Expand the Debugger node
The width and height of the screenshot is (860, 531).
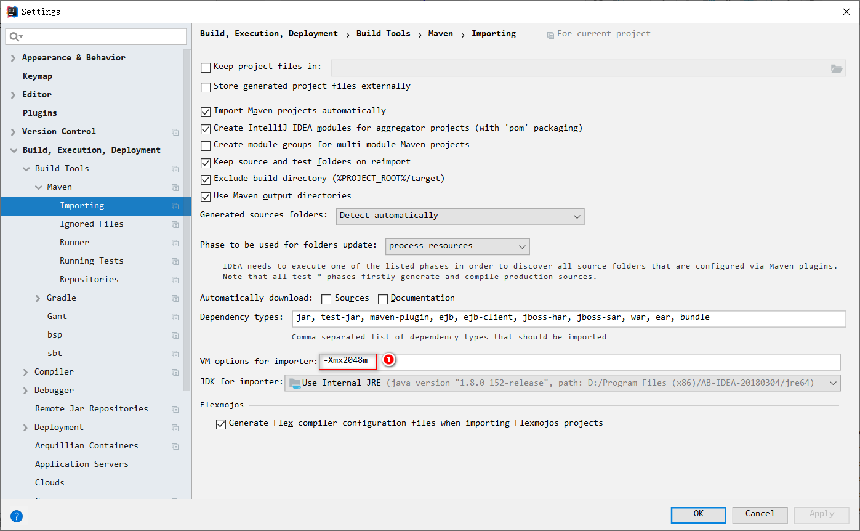25,391
